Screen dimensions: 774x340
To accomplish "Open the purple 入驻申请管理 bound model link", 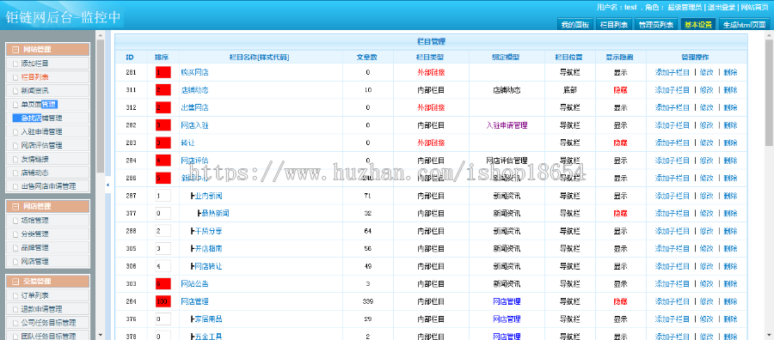I will click(x=507, y=125).
